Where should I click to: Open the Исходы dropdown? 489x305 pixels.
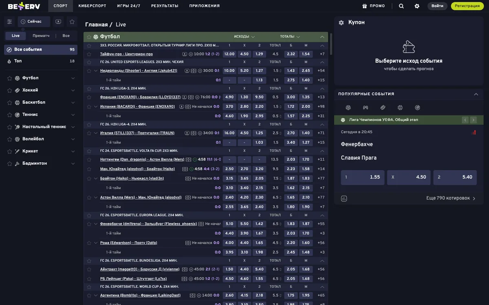coord(244,37)
